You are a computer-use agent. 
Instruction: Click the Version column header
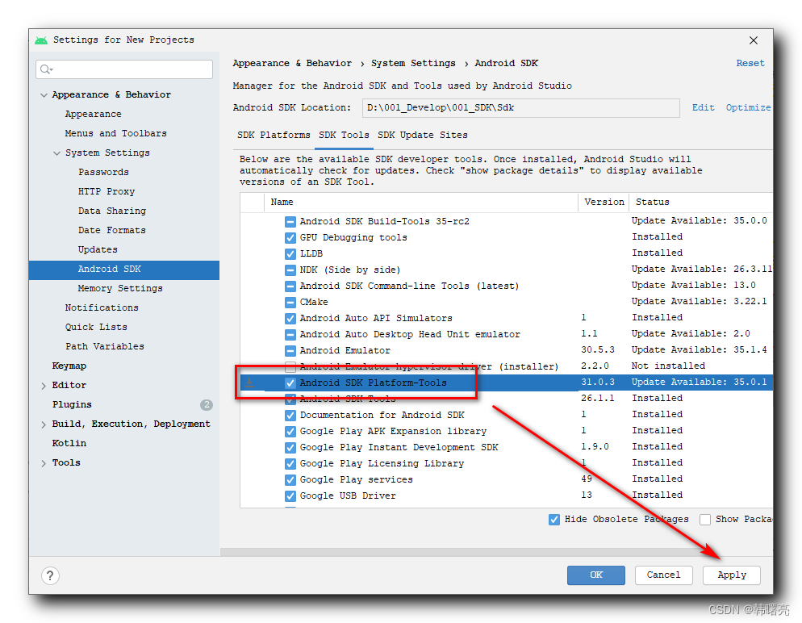[x=604, y=202]
